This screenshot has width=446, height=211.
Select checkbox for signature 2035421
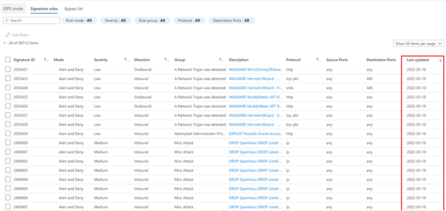pyautogui.click(x=8, y=69)
